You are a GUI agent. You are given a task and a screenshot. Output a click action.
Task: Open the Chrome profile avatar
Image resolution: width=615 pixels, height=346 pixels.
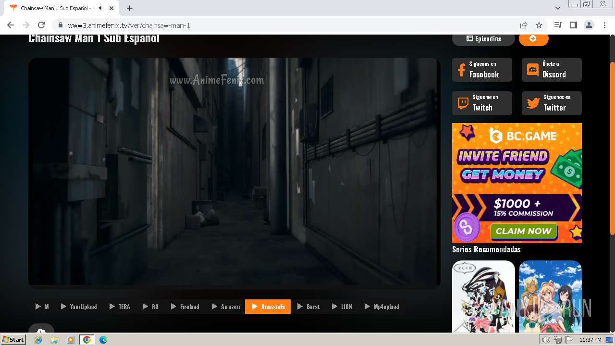pyautogui.click(x=589, y=25)
